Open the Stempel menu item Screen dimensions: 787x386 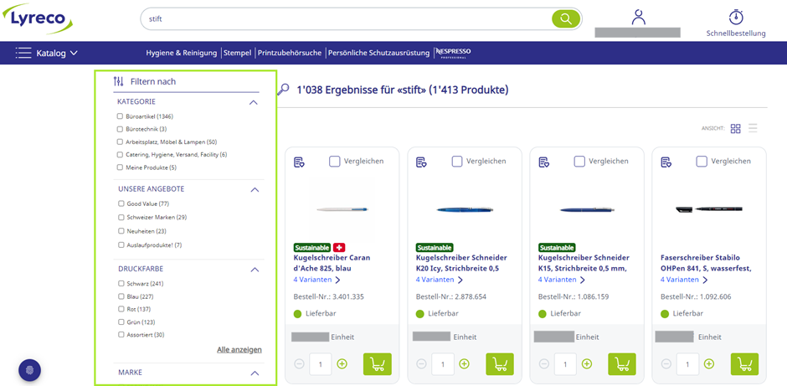pyautogui.click(x=238, y=53)
